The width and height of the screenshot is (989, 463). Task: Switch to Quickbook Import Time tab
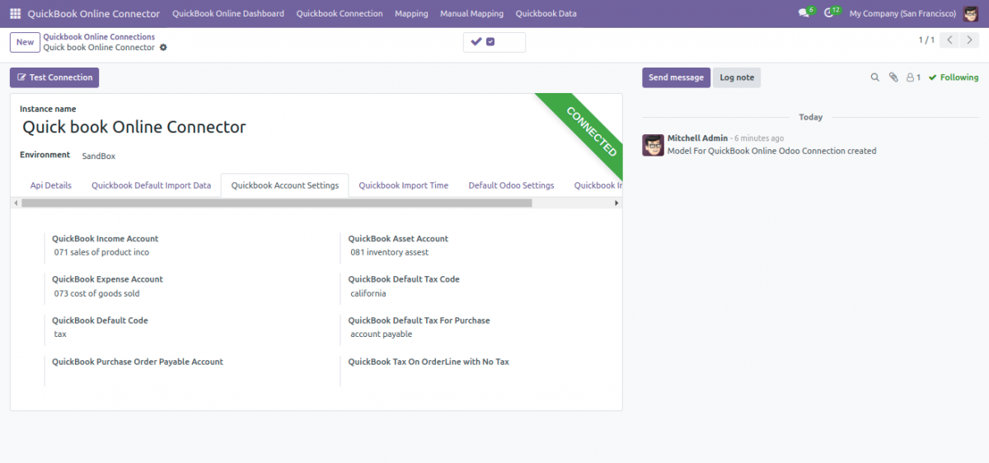[404, 185]
